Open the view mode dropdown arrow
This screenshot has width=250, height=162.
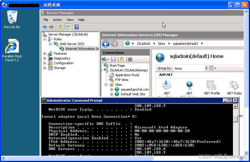tap(215, 68)
